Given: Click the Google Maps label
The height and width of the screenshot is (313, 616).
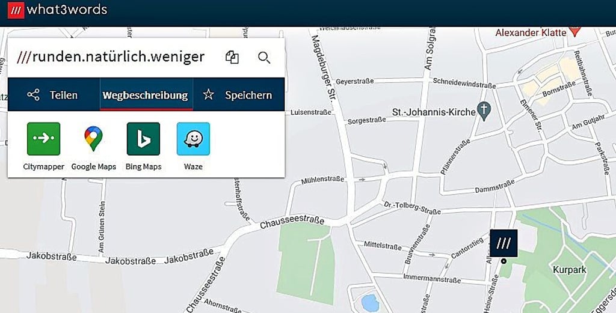Looking at the screenshot, I should [x=93, y=166].
